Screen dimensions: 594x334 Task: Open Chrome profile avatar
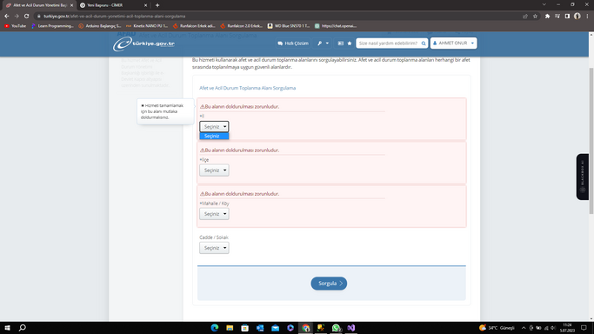point(577,17)
